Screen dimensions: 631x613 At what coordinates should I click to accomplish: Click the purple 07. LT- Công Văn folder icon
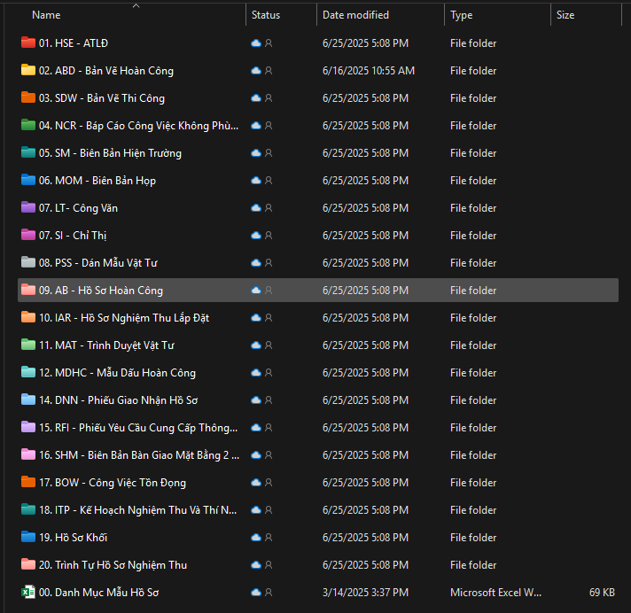pos(27,207)
